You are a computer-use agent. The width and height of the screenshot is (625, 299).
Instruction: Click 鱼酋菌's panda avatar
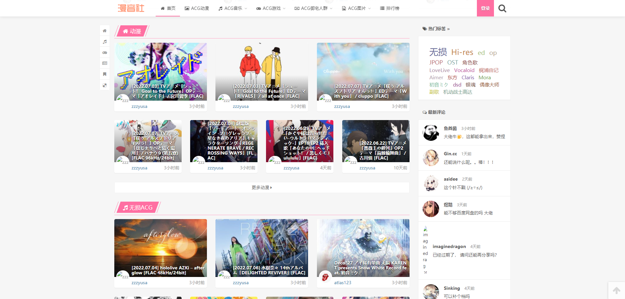(431, 133)
